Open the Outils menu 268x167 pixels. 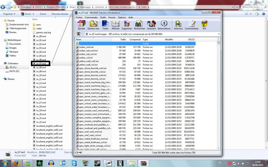[103, 17]
